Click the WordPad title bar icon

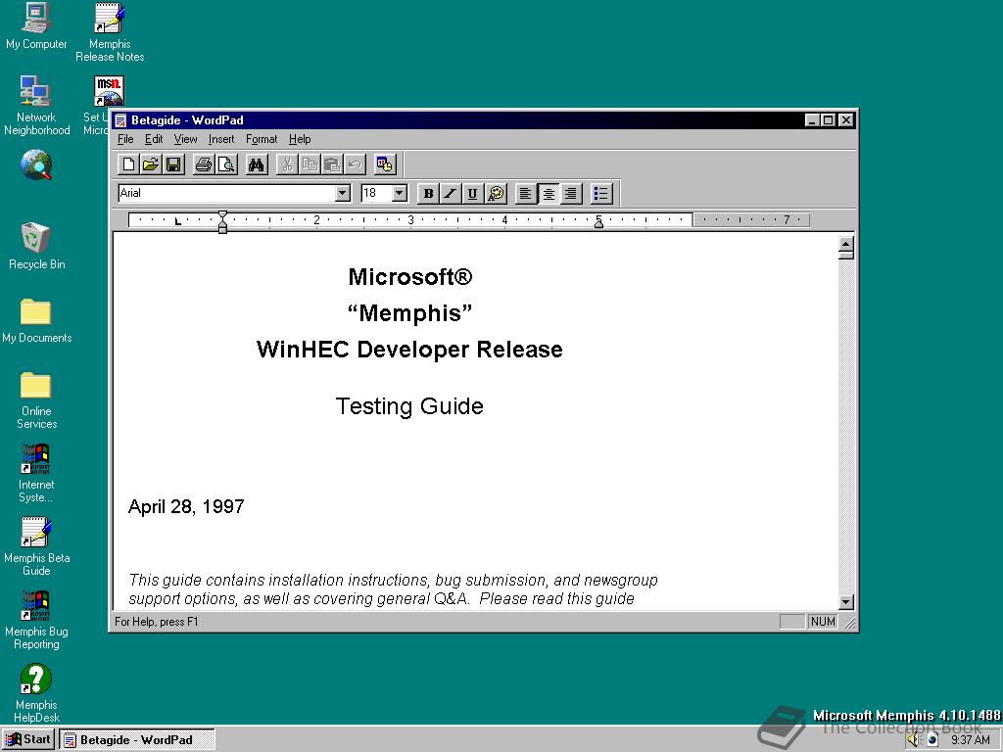[120, 120]
